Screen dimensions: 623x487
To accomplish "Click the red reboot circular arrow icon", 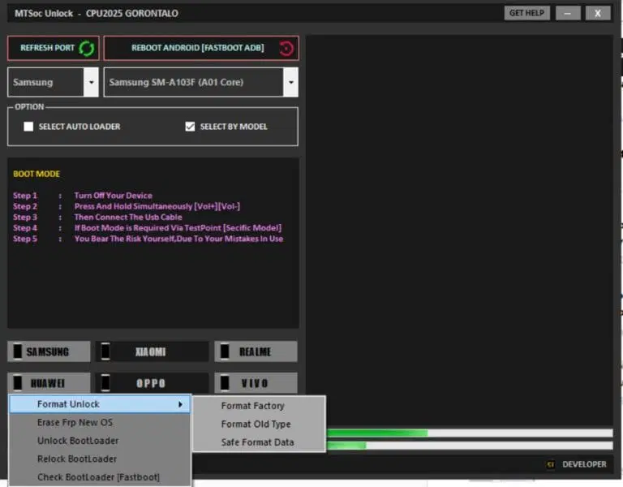I will pyautogui.click(x=286, y=49).
